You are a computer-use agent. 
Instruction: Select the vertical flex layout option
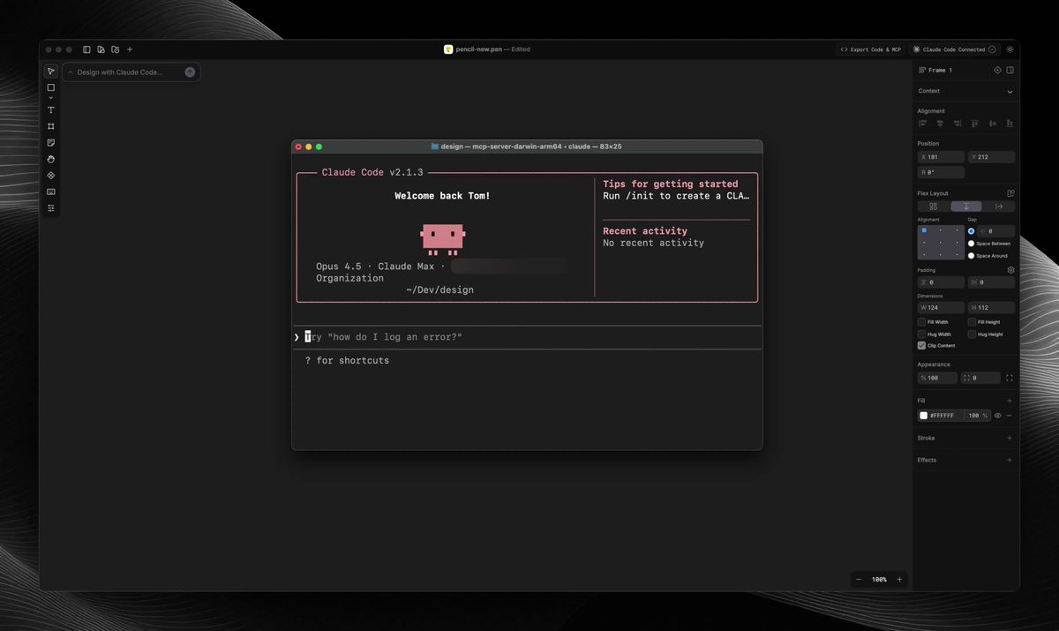tap(966, 207)
